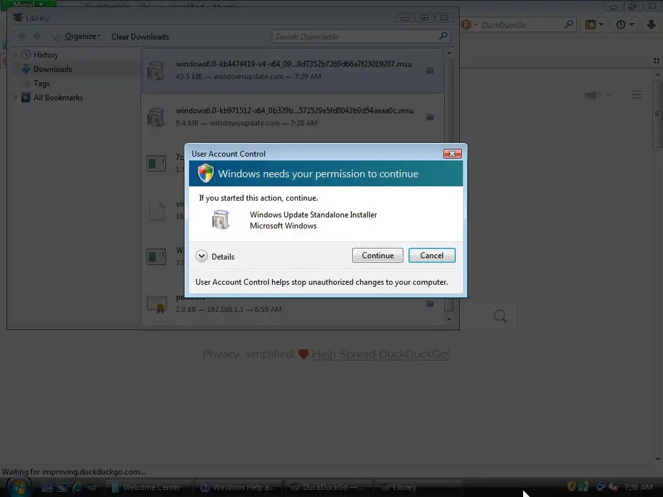
Task: Open containing folder for kb971512 download
Action: click(430, 117)
